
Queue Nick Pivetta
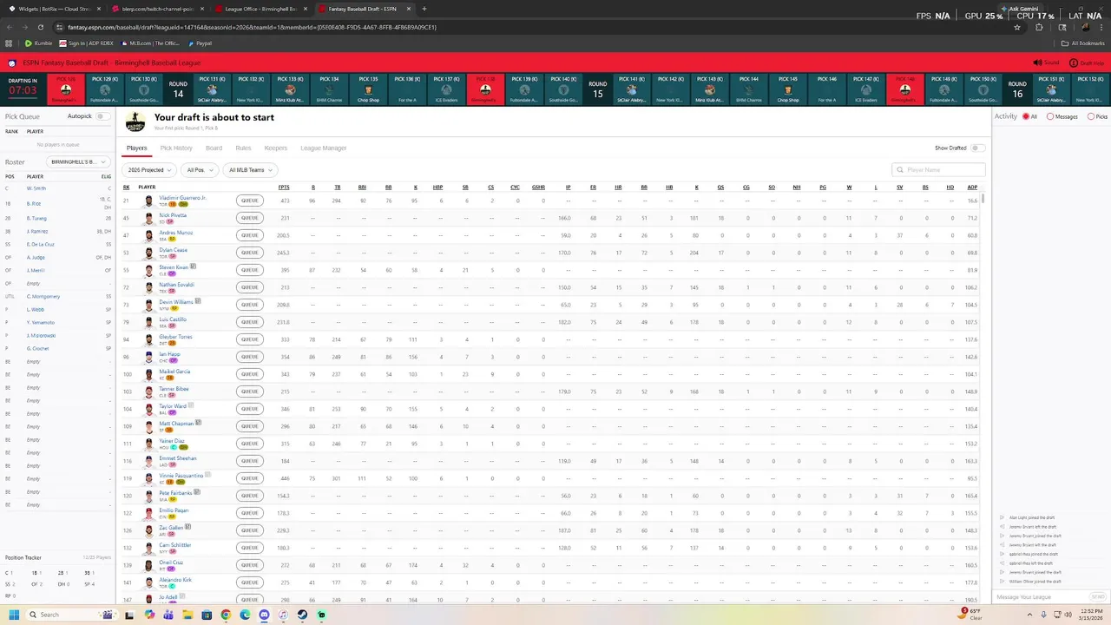[249, 218]
